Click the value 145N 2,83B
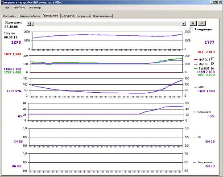The height and width of the screenshot is (177, 223). tap(206, 72)
